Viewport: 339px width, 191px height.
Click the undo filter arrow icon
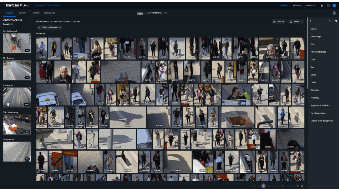click(330, 21)
